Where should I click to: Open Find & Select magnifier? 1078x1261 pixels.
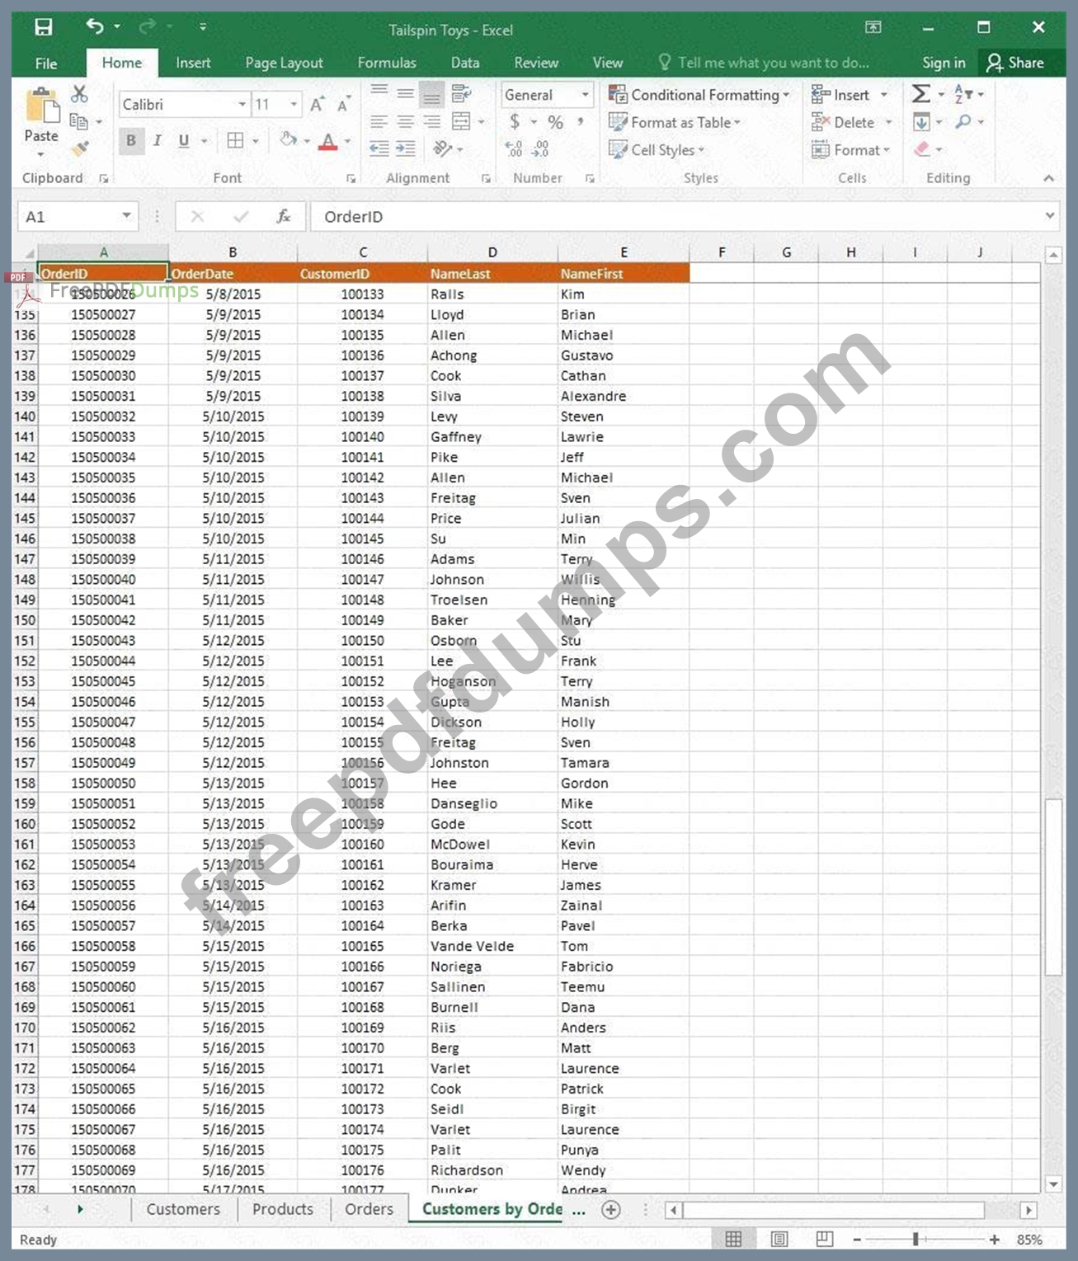963,122
